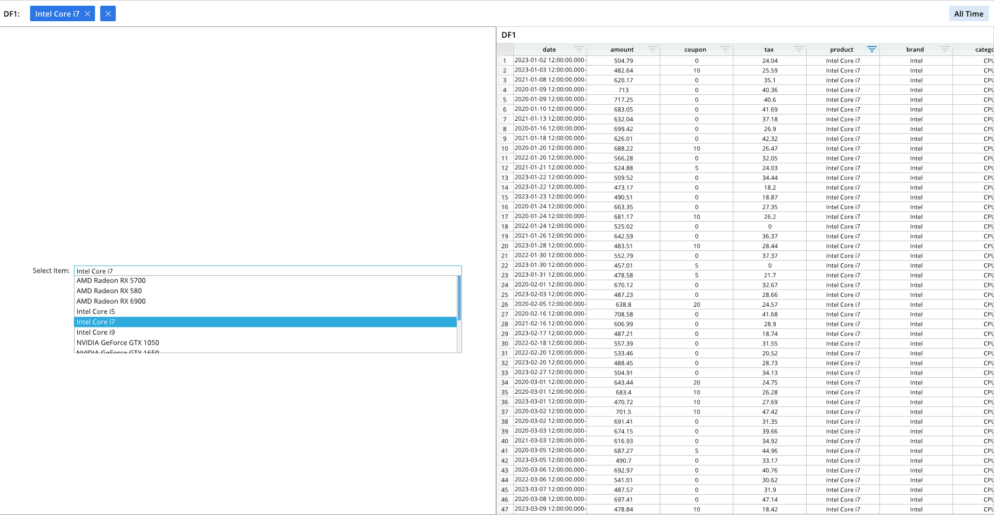Click amount cell 457.01
The image size is (994, 515).
(623, 266)
